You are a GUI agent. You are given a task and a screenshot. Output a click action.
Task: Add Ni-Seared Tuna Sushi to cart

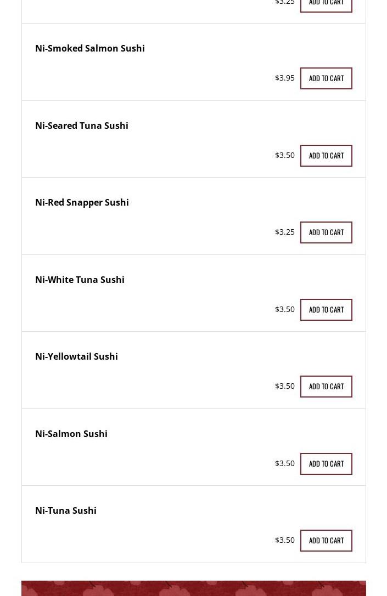coord(326,156)
